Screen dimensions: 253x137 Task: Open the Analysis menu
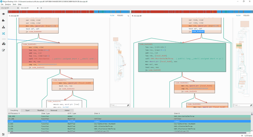(8, 4)
